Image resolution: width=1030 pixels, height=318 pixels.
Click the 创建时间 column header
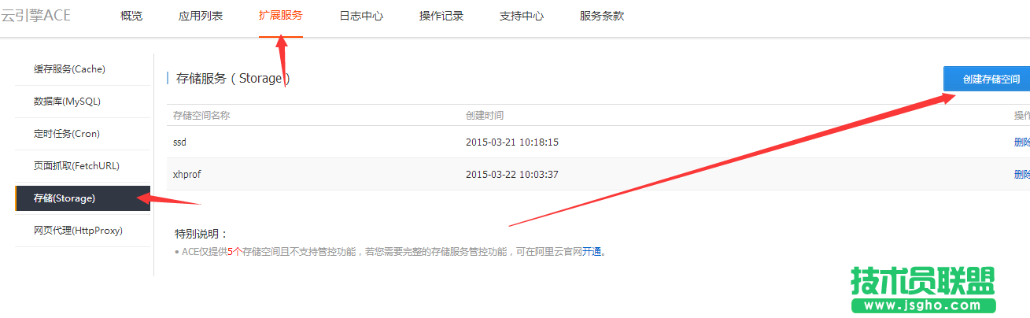pyautogui.click(x=485, y=116)
